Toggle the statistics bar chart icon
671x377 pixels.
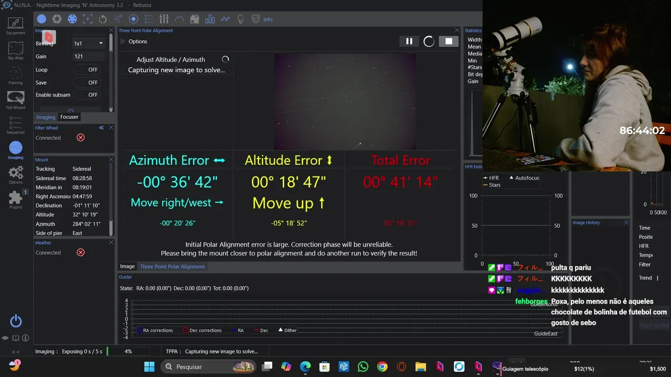(x=210, y=19)
